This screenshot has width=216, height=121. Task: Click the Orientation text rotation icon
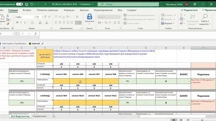68,17
